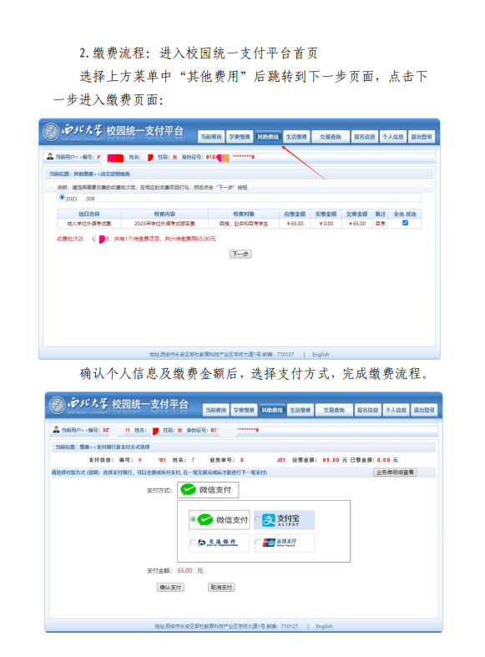This screenshot has height=657, width=485.
Task: Choose the 交通银行 radio button
Action: coord(193,542)
